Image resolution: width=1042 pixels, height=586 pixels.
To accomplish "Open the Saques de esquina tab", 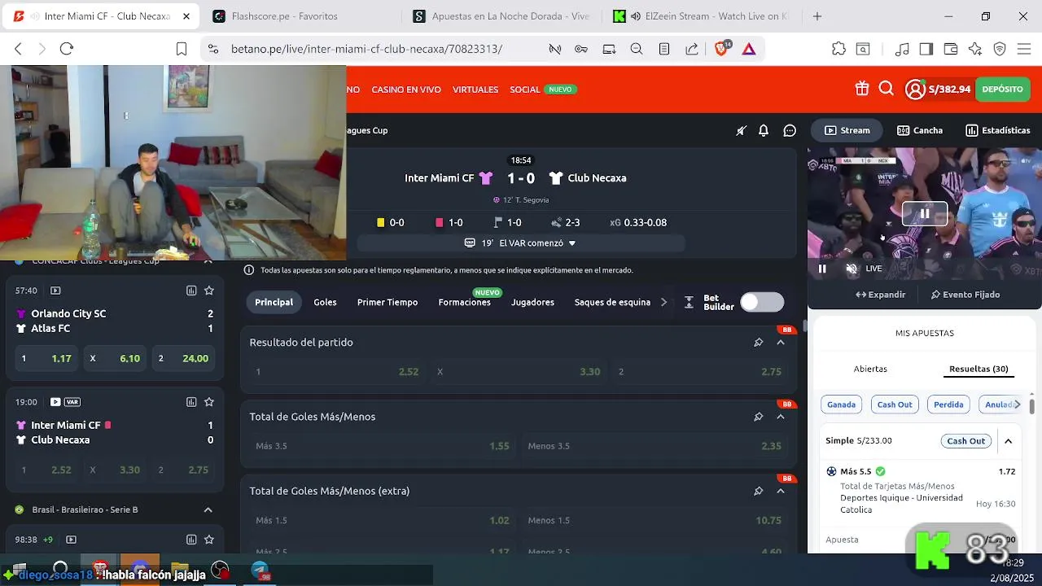I will pyautogui.click(x=612, y=302).
